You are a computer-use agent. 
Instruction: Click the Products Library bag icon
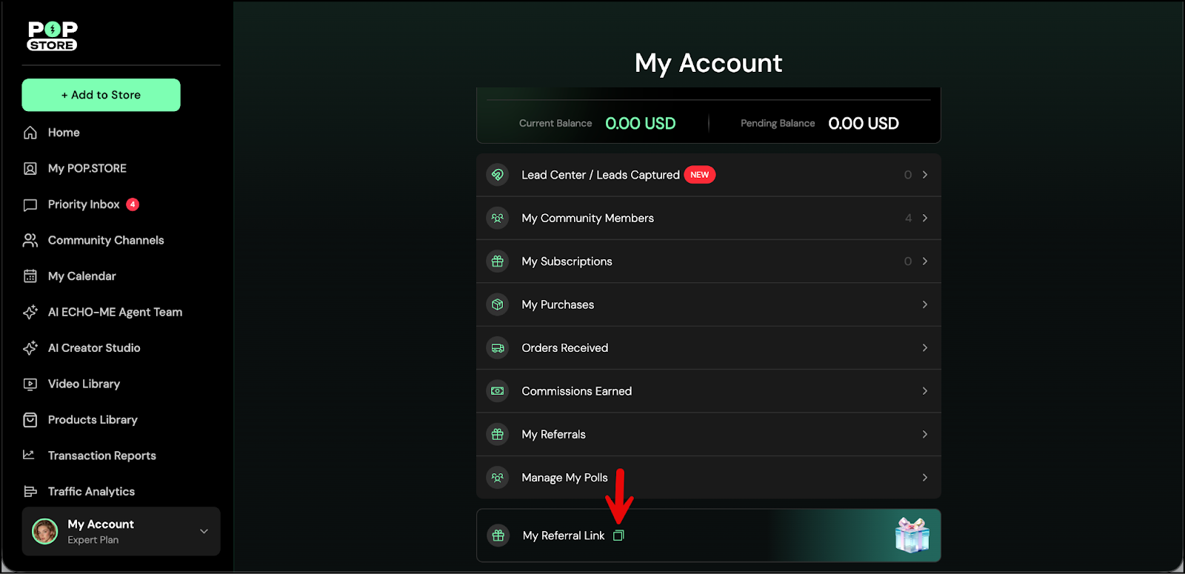(x=30, y=420)
